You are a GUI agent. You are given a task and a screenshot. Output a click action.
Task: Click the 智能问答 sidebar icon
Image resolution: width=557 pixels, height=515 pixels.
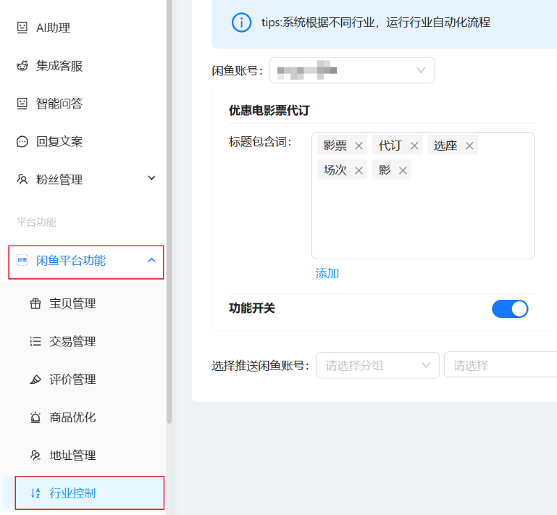[x=22, y=104]
